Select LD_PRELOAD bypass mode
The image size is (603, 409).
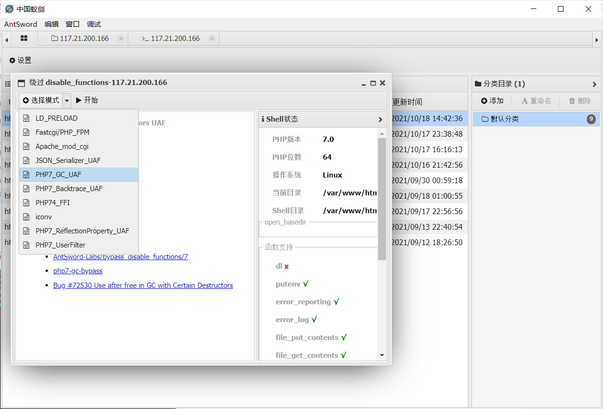click(x=78, y=118)
